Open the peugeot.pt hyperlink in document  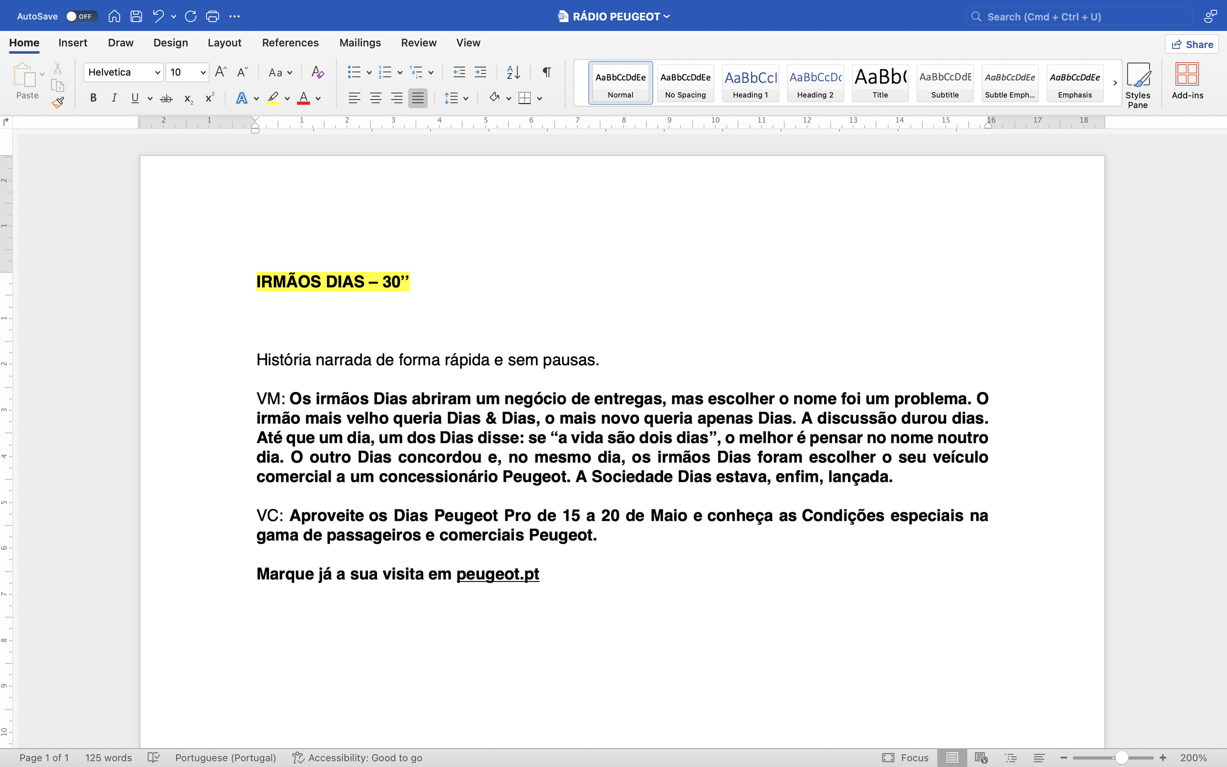tap(498, 574)
